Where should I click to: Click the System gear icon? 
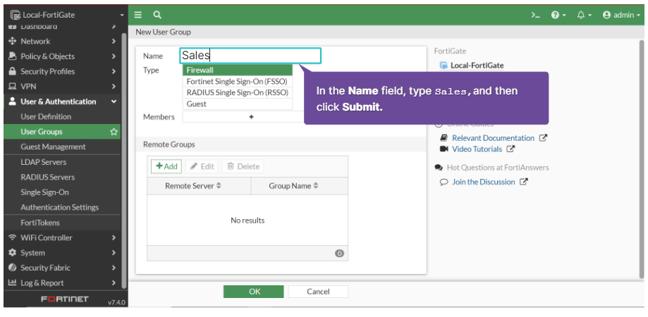pyautogui.click(x=12, y=253)
